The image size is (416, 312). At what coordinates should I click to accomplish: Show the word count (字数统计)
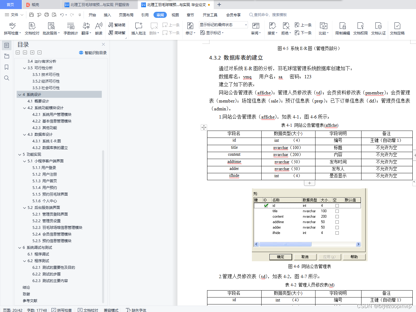point(71,29)
